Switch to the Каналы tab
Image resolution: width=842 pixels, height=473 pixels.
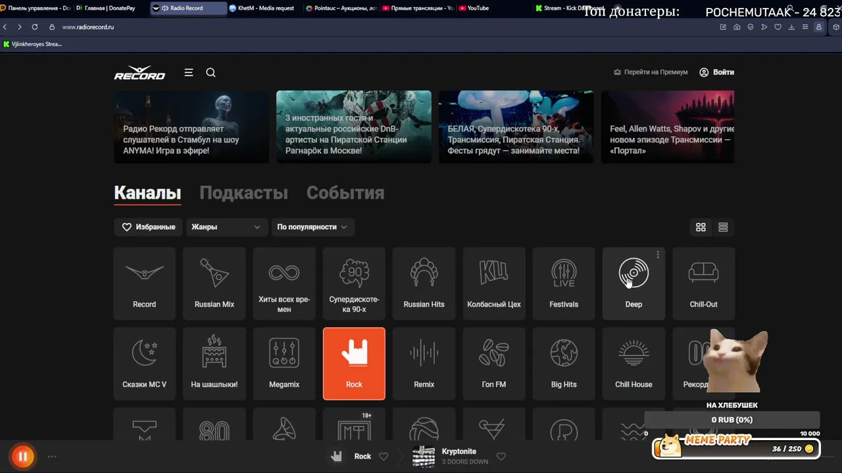click(x=147, y=192)
